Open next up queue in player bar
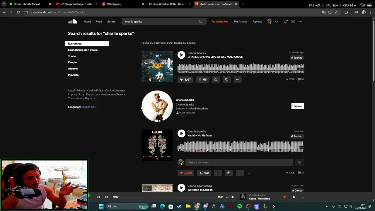375x211 pixels. click(x=303, y=197)
